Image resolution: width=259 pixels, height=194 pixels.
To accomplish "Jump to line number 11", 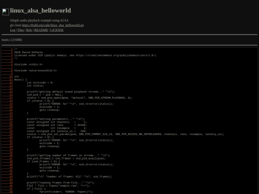I will pyautogui.click(x=7, y=80).
